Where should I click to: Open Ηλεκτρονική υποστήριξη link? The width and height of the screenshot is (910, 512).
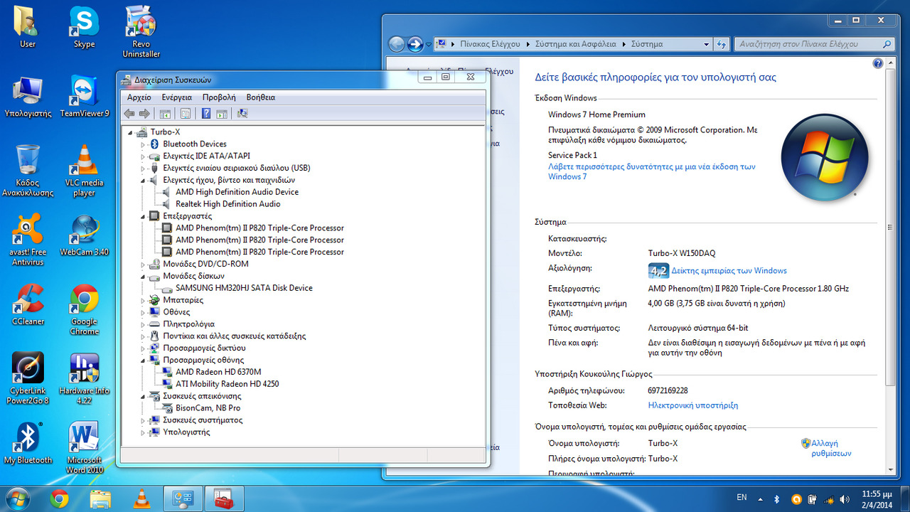tap(693, 405)
